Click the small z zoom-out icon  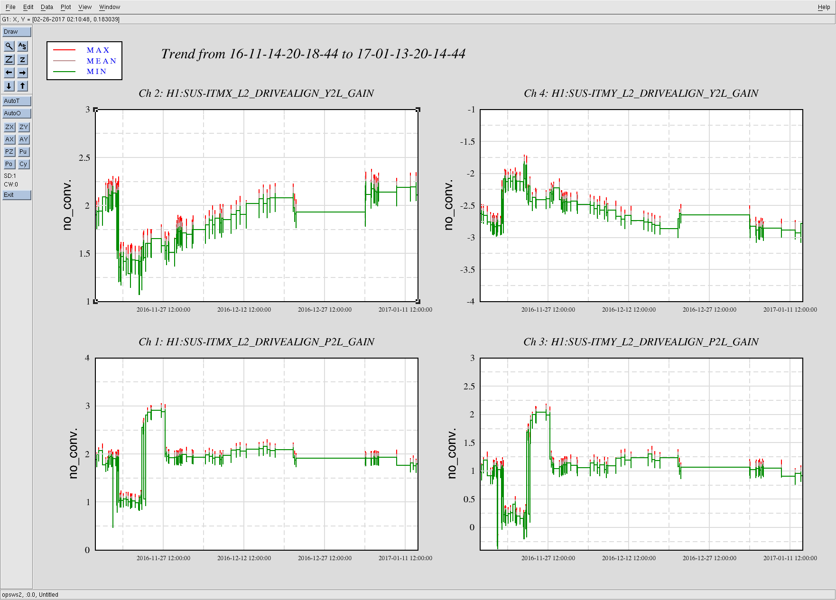pyautogui.click(x=22, y=59)
